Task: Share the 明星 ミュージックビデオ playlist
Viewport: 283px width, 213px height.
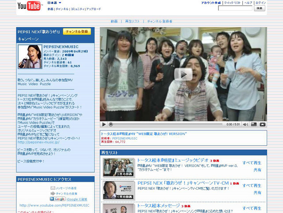Action: [257, 170]
